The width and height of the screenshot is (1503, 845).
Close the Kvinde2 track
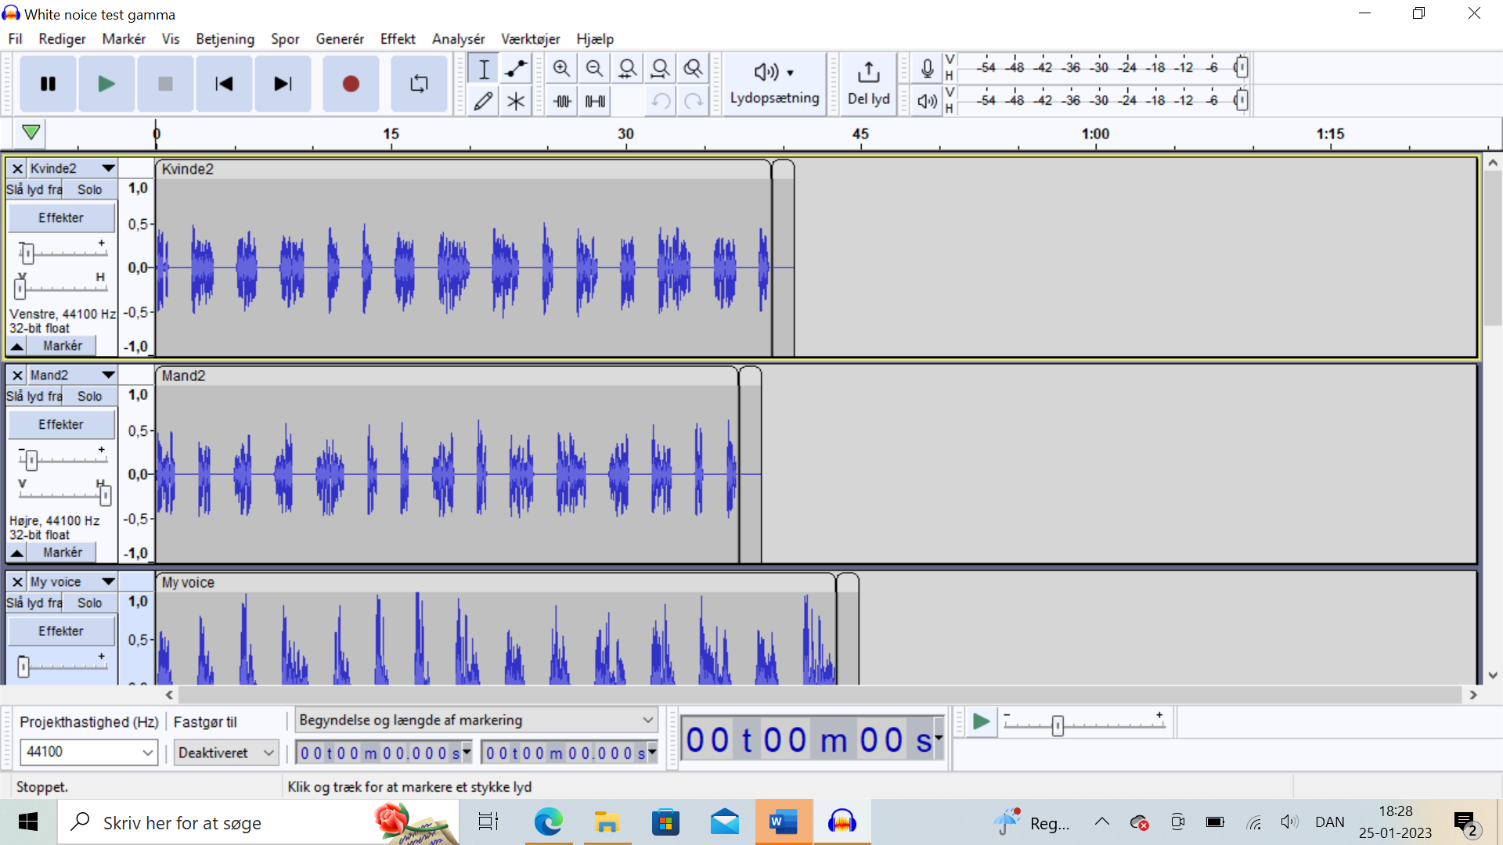coord(17,168)
